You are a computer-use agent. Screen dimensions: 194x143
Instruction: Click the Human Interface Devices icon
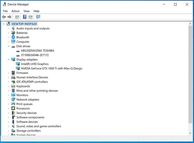click(13, 77)
